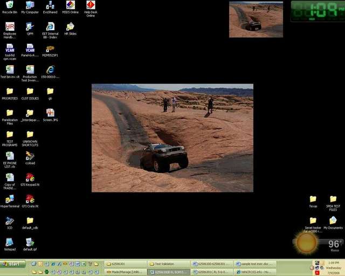Screen dimensions: 345x276
Task: Open the _Interdepar... folder shortcut
Action: (30, 115)
